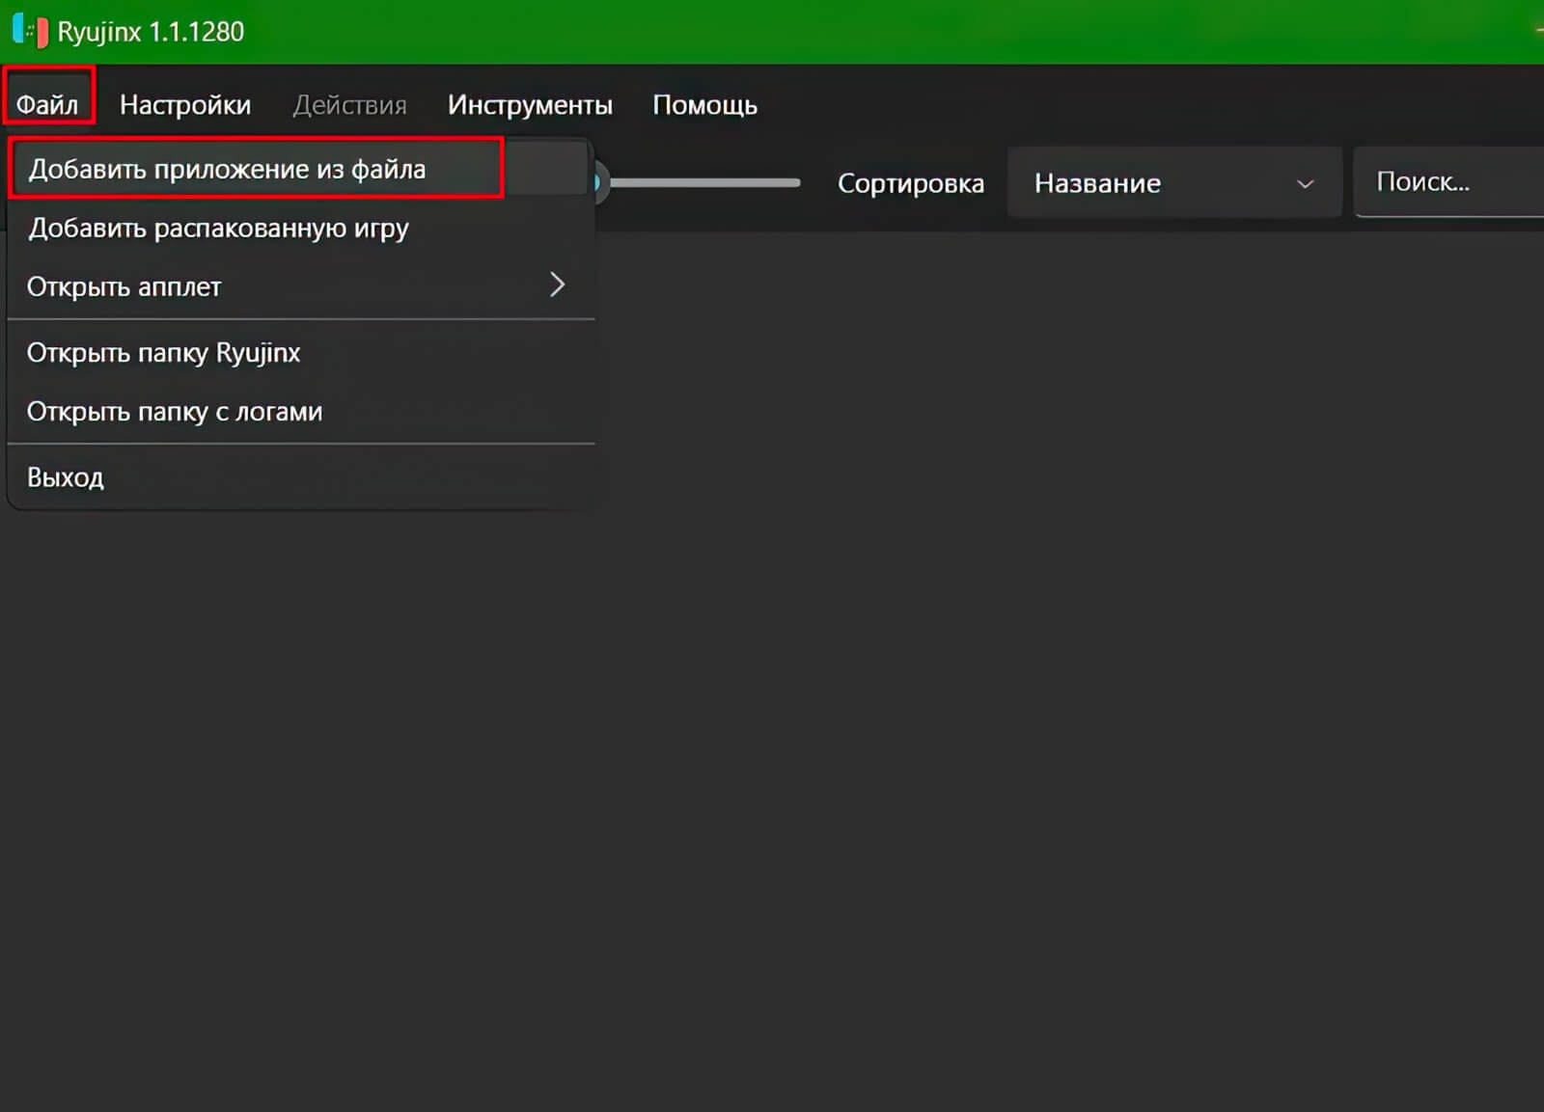1544x1112 pixels.
Task: Expand the Открыть апплет submenu
Action: coord(299,285)
